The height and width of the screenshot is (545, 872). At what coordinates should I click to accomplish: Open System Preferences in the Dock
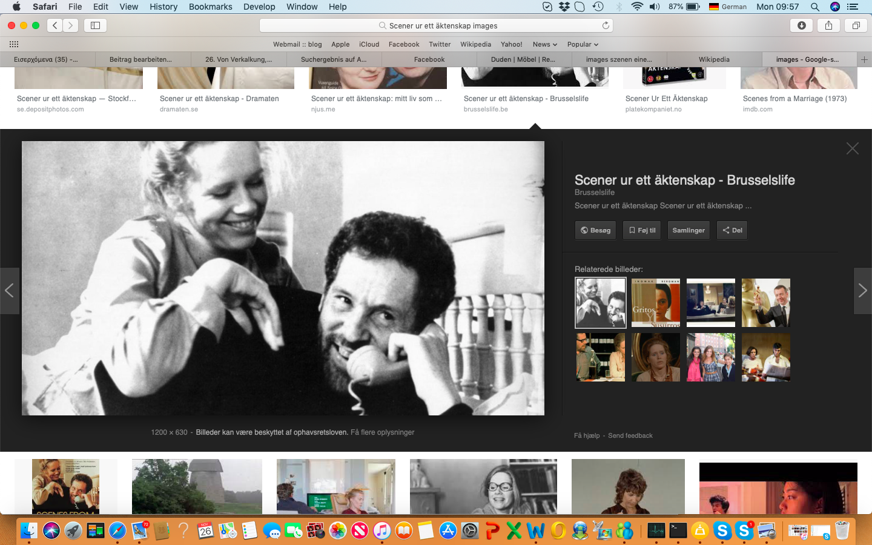coord(470,531)
